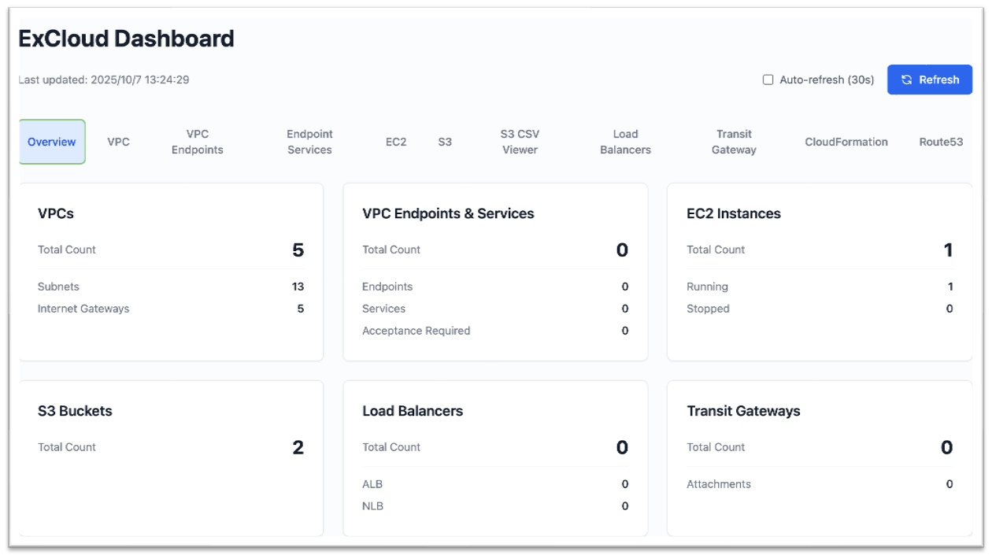Enable the Auto-refresh (30s) checkbox
Image resolution: width=992 pixels, height=559 pixels.
pos(768,79)
